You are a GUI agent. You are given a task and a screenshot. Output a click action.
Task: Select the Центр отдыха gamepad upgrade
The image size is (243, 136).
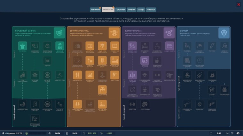tap(145, 104)
